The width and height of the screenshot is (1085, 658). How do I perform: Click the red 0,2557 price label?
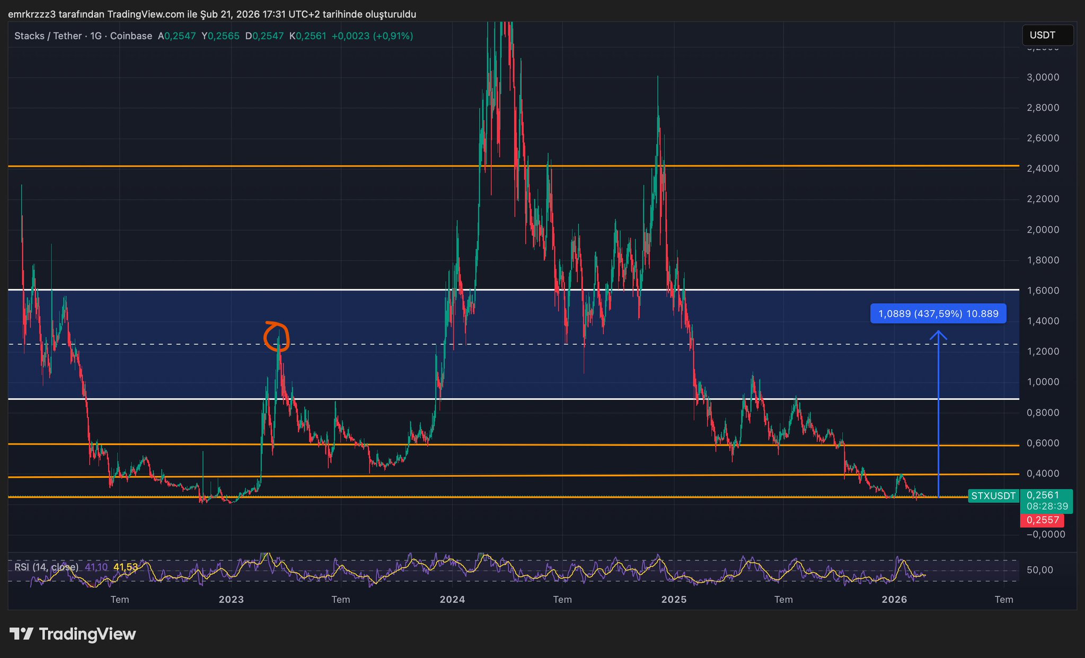pos(1042,520)
